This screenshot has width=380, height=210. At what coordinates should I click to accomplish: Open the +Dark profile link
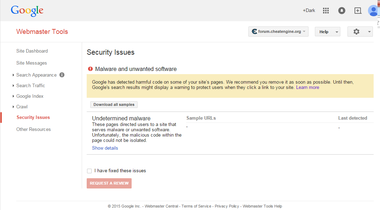(x=309, y=11)
